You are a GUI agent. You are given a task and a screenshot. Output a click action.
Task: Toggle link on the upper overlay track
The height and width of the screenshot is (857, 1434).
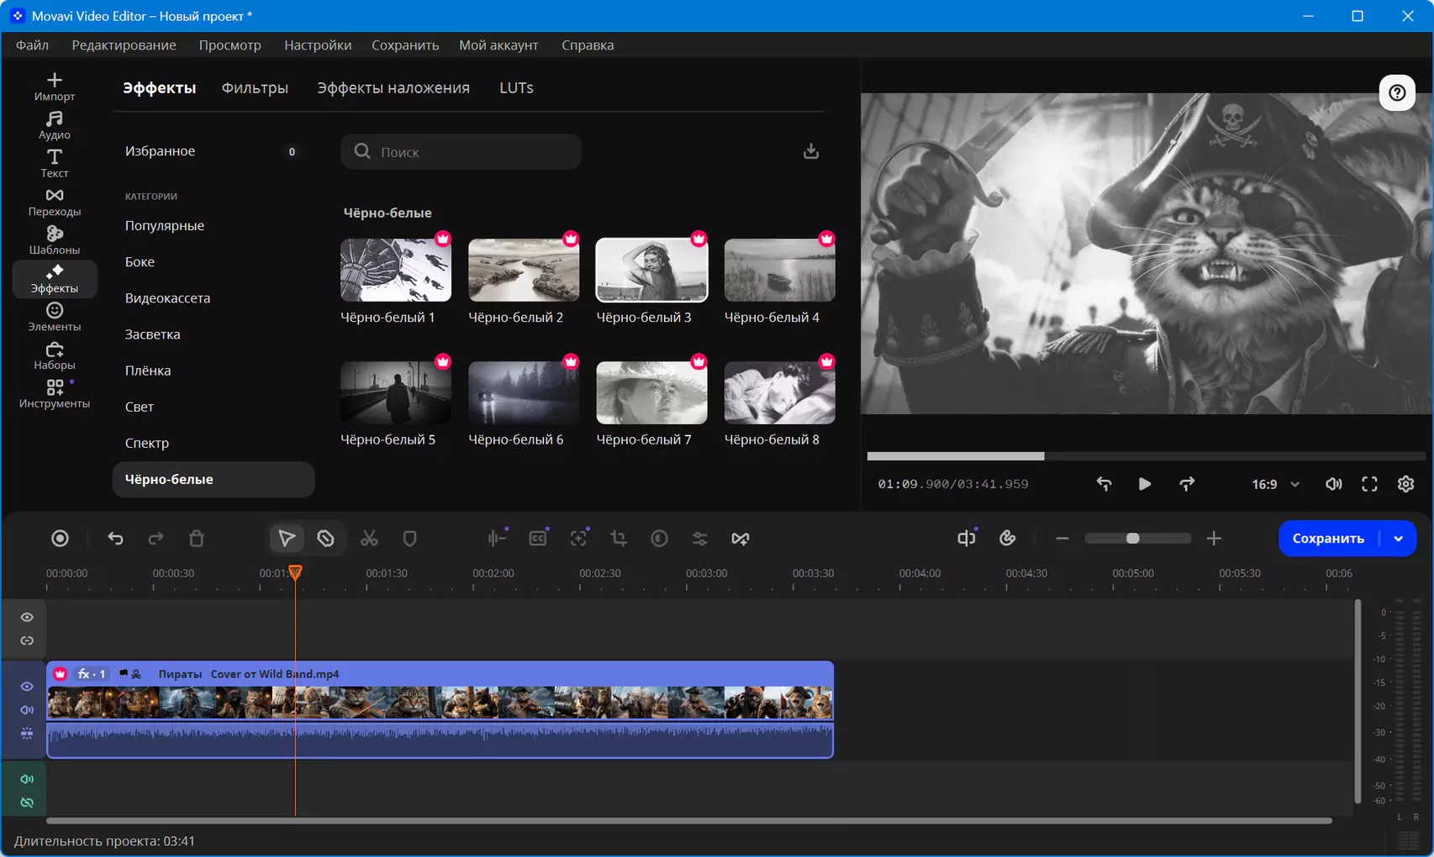[x=27, y=641]
